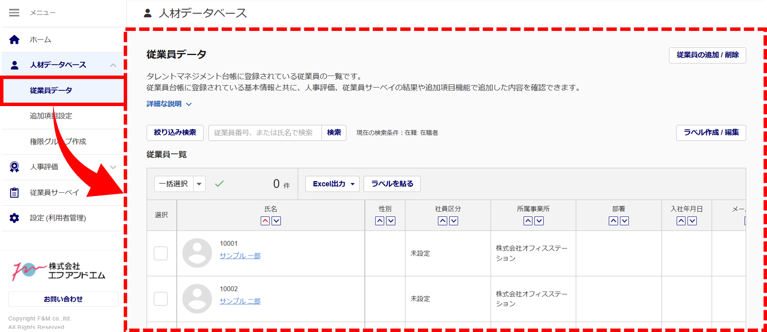This screenshot has width=767, height=332.
Task: Sort 社員区分 column descending with down arrow
Action: 454,221
